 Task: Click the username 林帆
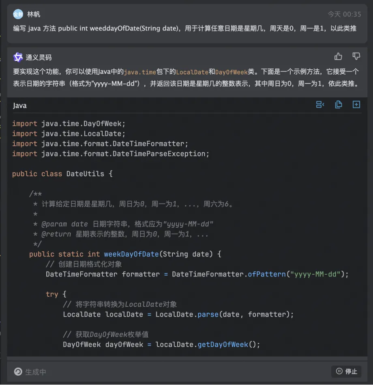[x=34, y=15]
